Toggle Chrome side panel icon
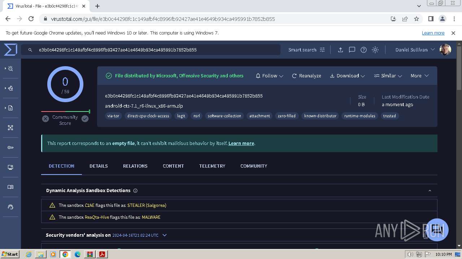 coord(431,19)
